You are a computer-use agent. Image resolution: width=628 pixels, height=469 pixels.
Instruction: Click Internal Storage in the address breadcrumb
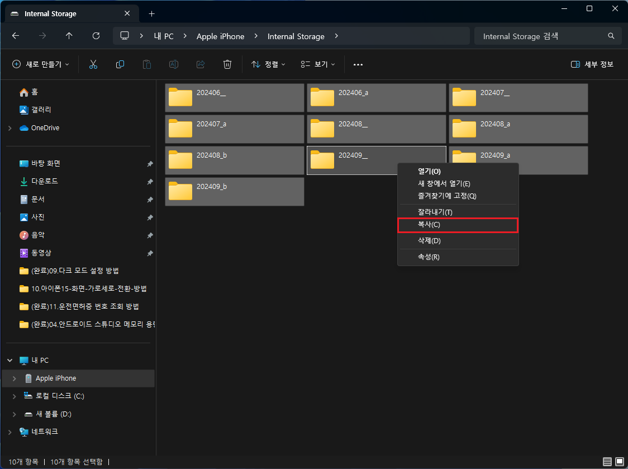[296, 36]
